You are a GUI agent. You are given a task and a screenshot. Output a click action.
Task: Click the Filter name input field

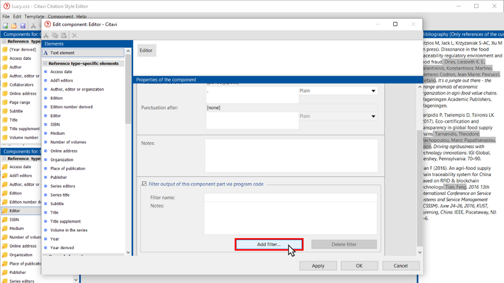tap(290, 197)
